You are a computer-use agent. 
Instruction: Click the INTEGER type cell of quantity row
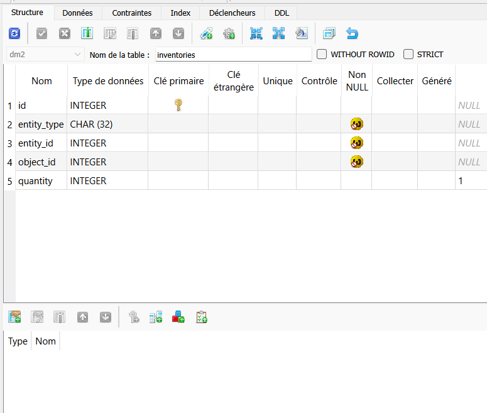107,181
